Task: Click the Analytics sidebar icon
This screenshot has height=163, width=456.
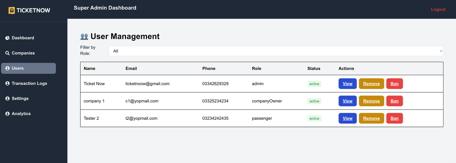Action: (7, 114)
